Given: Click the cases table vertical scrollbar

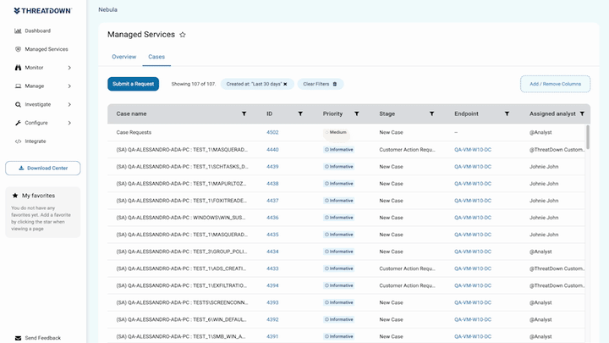Looking at the screenshot, I should pos(588,137).
